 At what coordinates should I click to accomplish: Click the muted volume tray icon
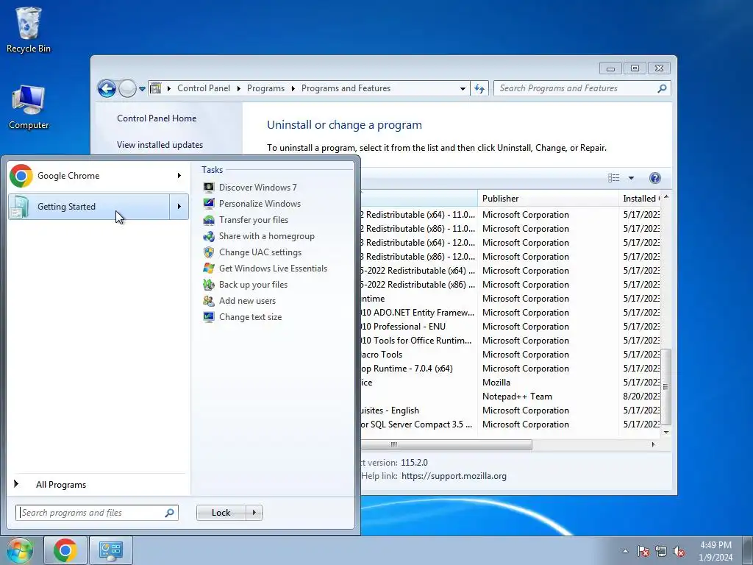coord(679,551)
